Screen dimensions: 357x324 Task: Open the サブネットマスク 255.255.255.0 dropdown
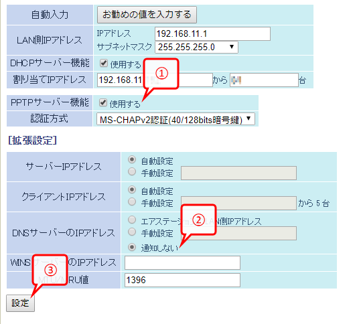tap(196, 47)
